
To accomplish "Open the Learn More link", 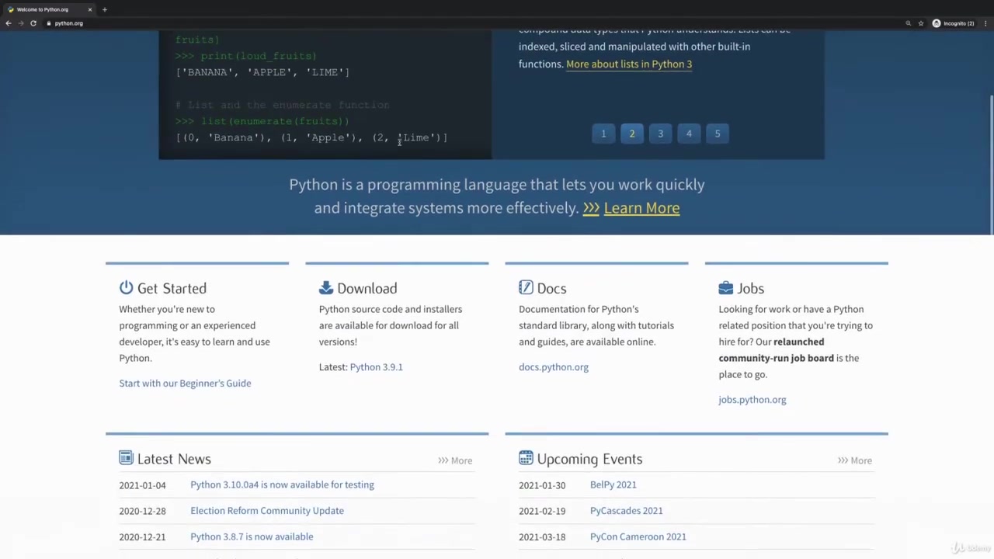I will (x=641, y=208).
